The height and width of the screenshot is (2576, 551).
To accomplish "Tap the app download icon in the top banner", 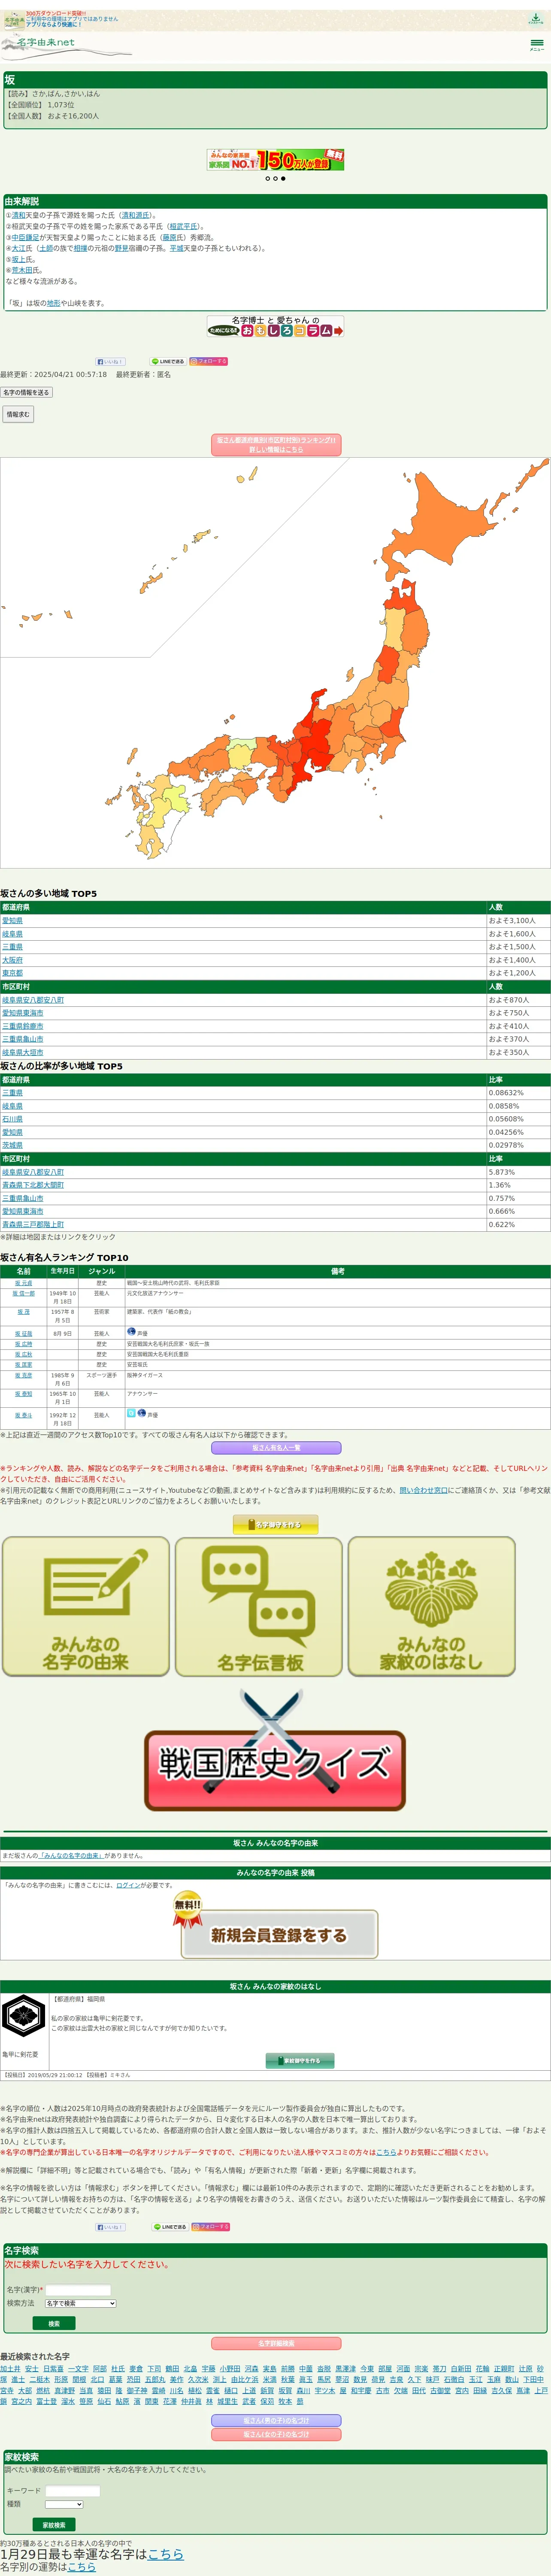I will tap(535, 19).
